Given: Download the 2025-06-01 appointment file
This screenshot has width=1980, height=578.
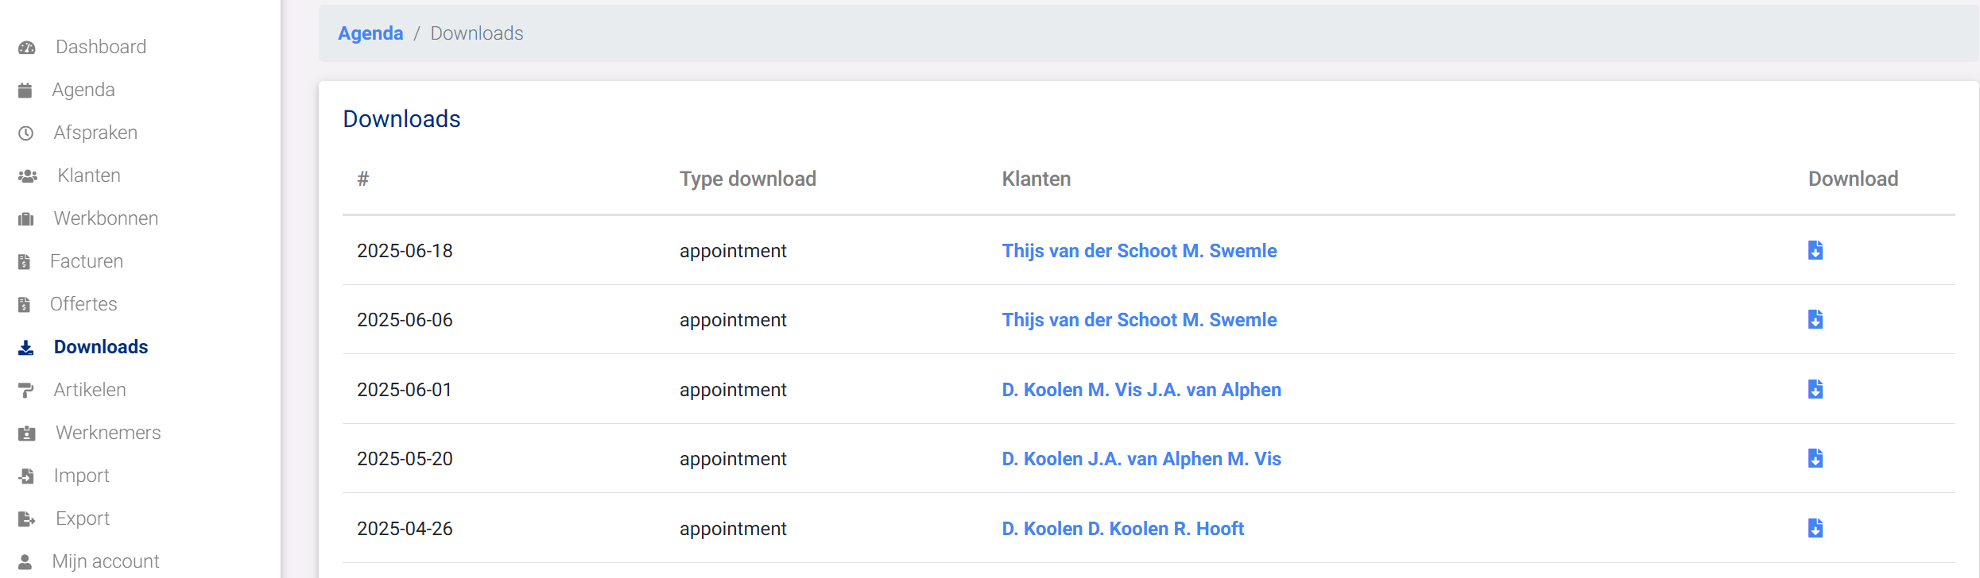Looking at the screenshot, I should (1815, 389).
